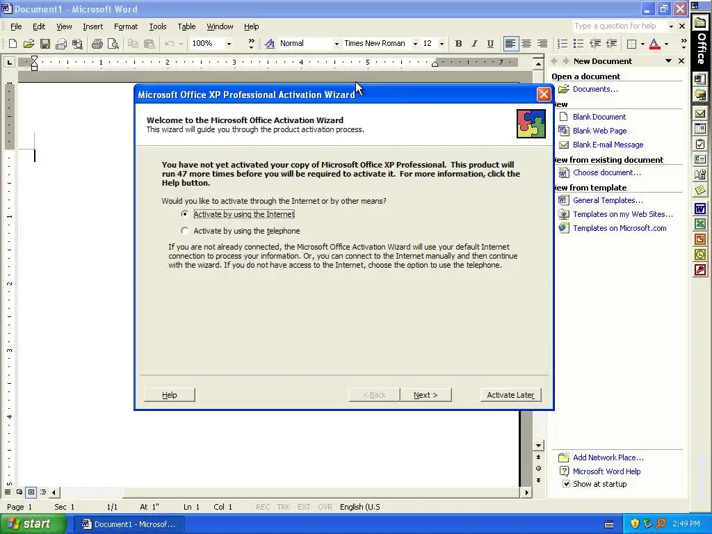Click Increase Indent icon
The height and width of the screenshot is (534, 712).
611,44
